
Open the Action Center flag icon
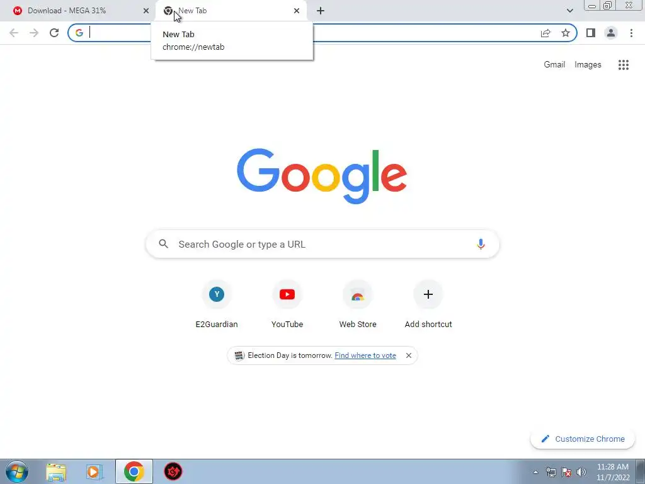coord(566,472)
